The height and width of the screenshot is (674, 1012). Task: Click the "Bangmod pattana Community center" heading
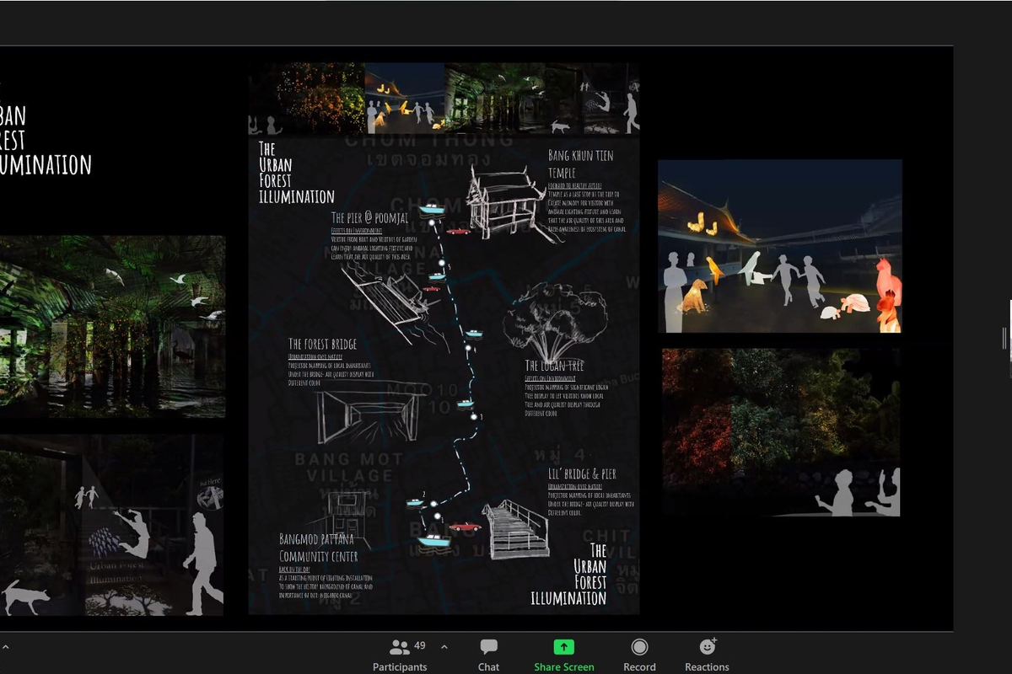coord(319,548)
